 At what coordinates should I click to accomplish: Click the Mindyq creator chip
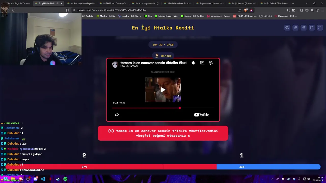163,56
